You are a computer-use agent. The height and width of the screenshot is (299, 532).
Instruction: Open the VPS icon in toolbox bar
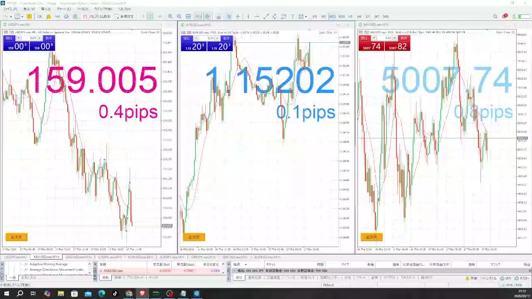point(502,278)
